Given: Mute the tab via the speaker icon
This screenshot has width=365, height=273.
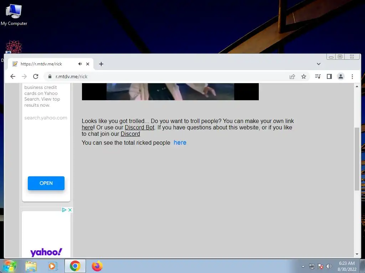Looking at the screenshot, I should pos(80,64).
